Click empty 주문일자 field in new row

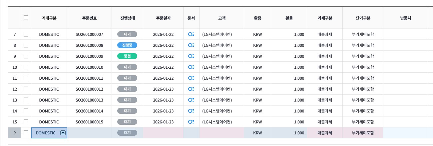163,133
